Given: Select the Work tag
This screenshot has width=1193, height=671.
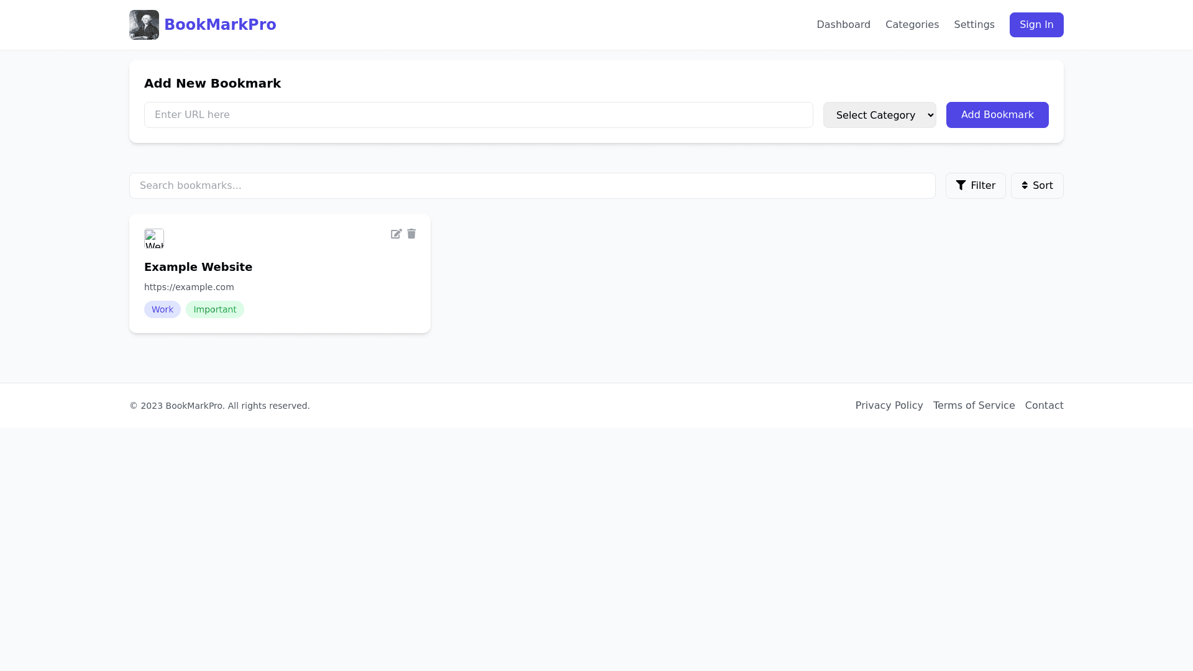Looking at the screenshot, I should (162, 309).
